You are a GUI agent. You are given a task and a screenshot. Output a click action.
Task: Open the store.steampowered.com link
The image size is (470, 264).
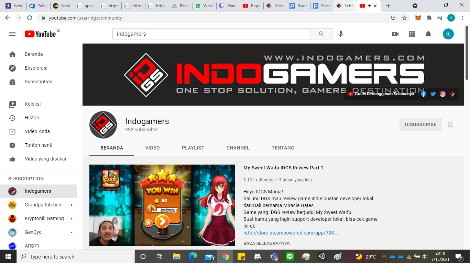pyautogui.click(x=291, y=233)
